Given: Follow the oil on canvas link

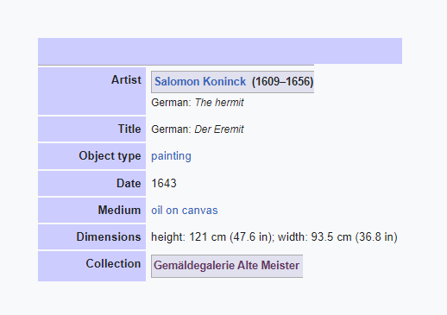Looking at the screenshot, I should [x=185, y=211].
